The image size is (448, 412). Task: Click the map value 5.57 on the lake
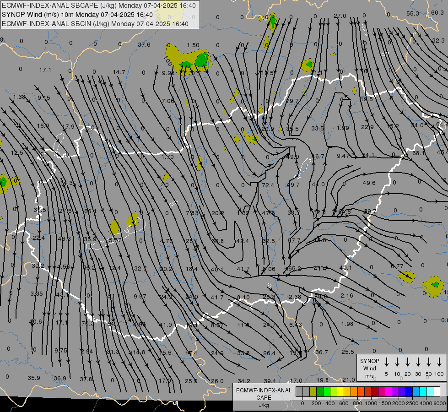point(115,240)
